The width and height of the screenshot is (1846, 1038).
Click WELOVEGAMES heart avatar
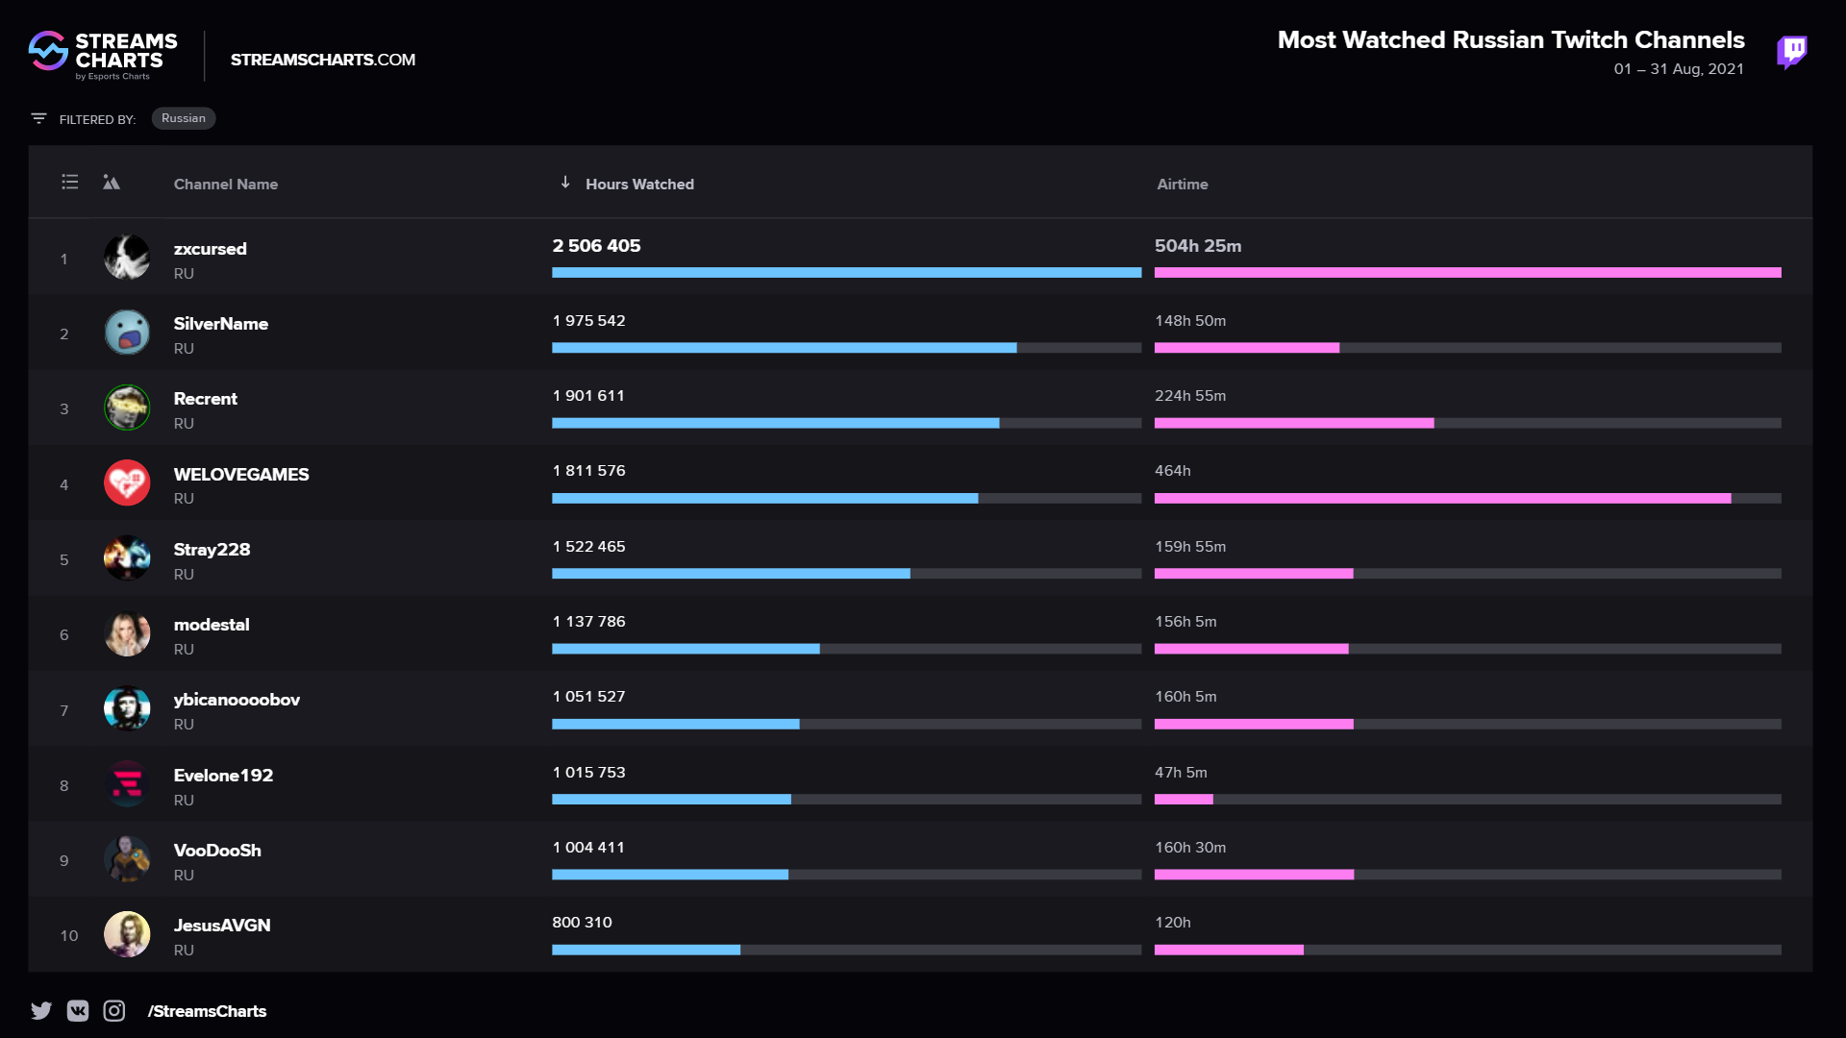[127, 483]
